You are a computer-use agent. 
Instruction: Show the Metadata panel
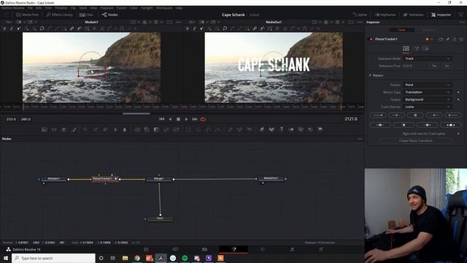413,15
